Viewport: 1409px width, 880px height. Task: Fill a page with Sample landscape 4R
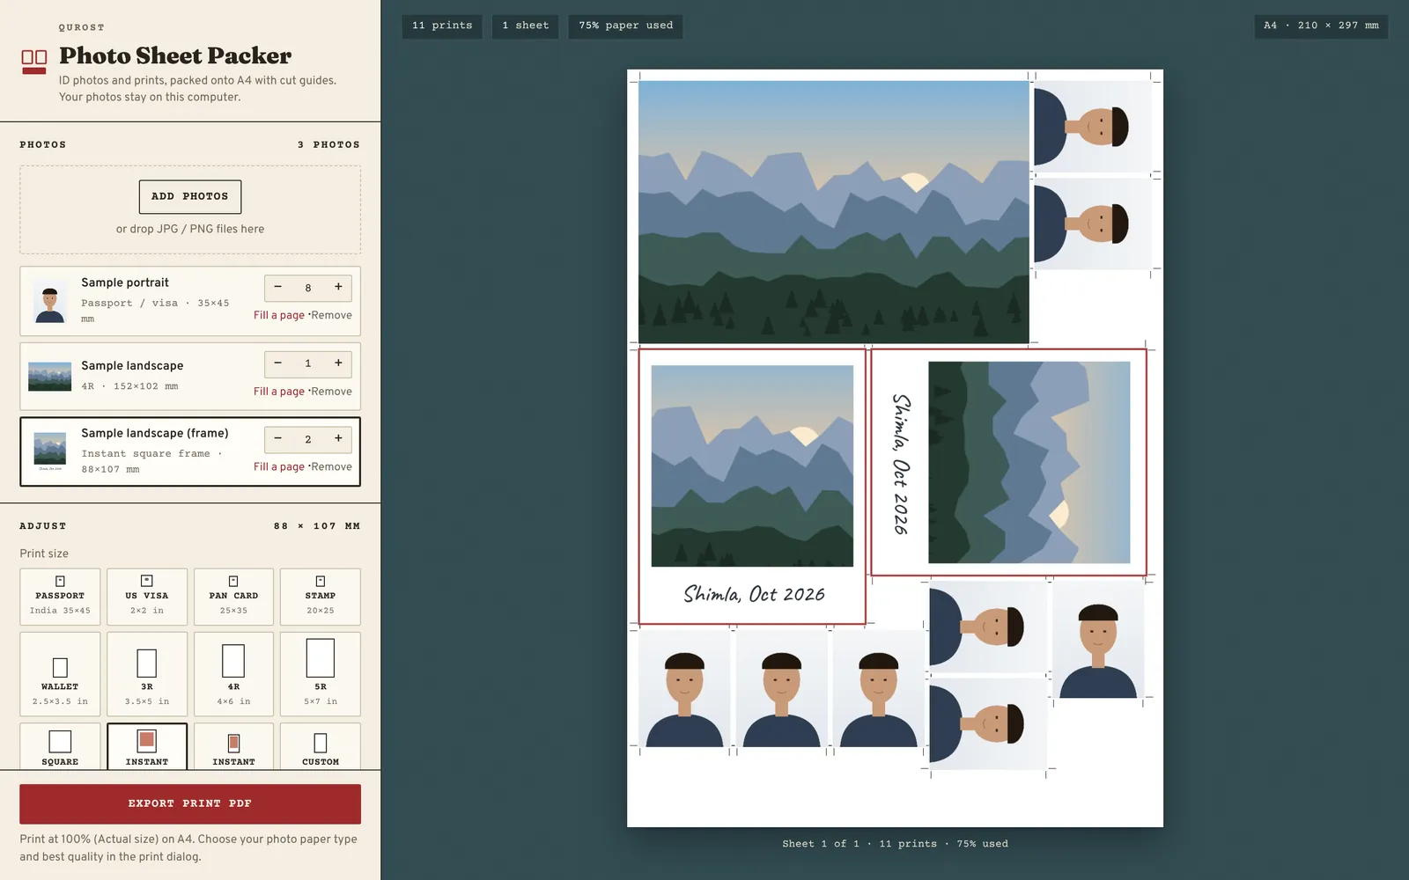(279, 392)
